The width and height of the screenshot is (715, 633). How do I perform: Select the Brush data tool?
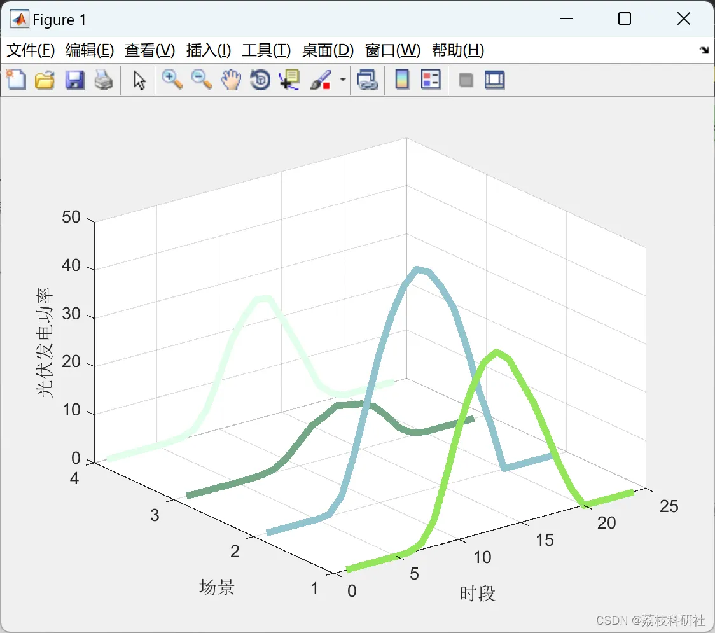321,80
